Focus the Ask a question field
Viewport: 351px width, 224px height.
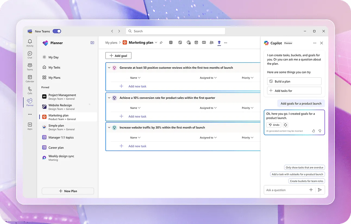(x=286, y=190)
